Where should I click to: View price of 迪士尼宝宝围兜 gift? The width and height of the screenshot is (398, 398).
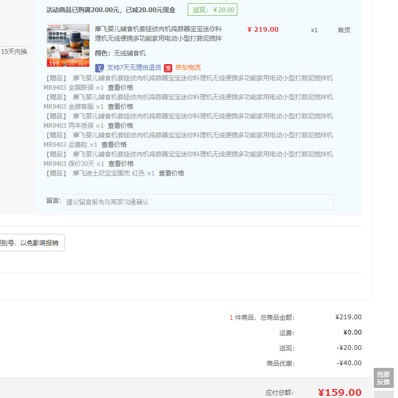click(x=171, y=173)
